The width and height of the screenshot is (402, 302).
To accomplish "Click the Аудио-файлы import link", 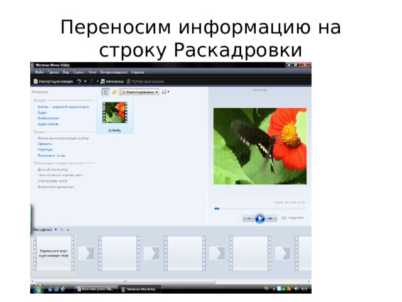I will point(48,124).
